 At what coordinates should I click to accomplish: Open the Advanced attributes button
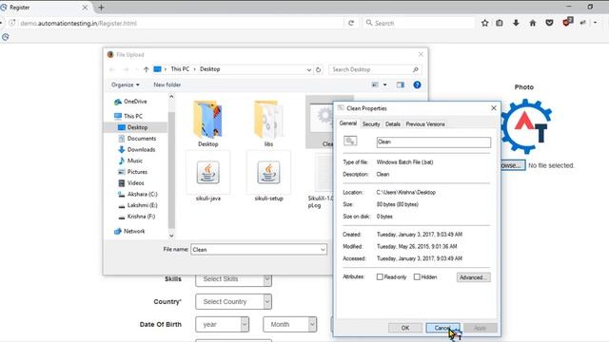(x=474, y=277)
